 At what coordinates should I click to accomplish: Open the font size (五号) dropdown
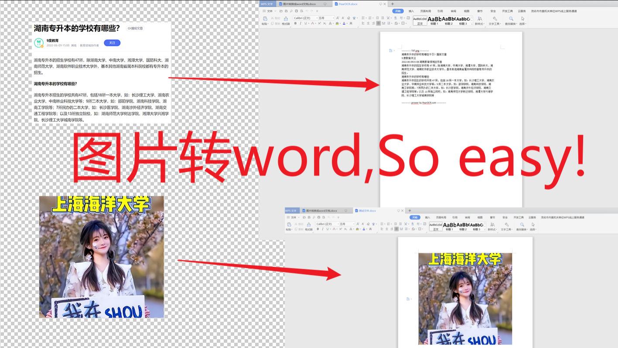point(333,18)
